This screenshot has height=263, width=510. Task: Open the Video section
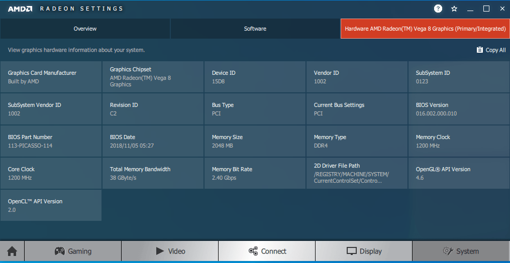pyautogui.click(x=170, y=251)
